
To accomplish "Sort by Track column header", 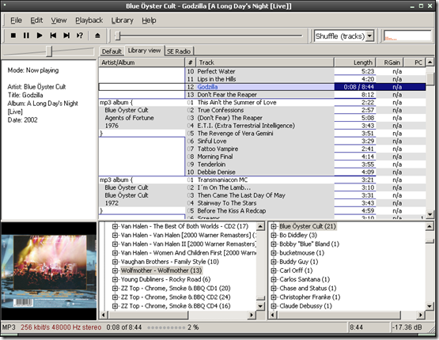I will pyautogui.click(x=265, y=62).
